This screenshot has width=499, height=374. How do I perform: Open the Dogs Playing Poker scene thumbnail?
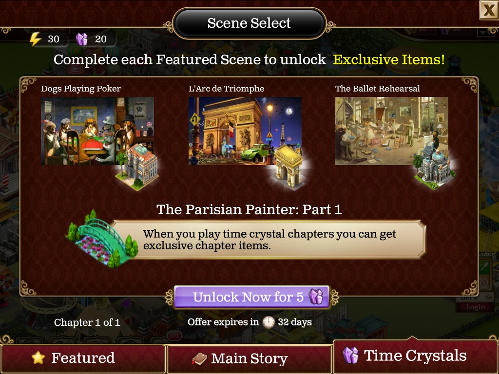point(97,131)
